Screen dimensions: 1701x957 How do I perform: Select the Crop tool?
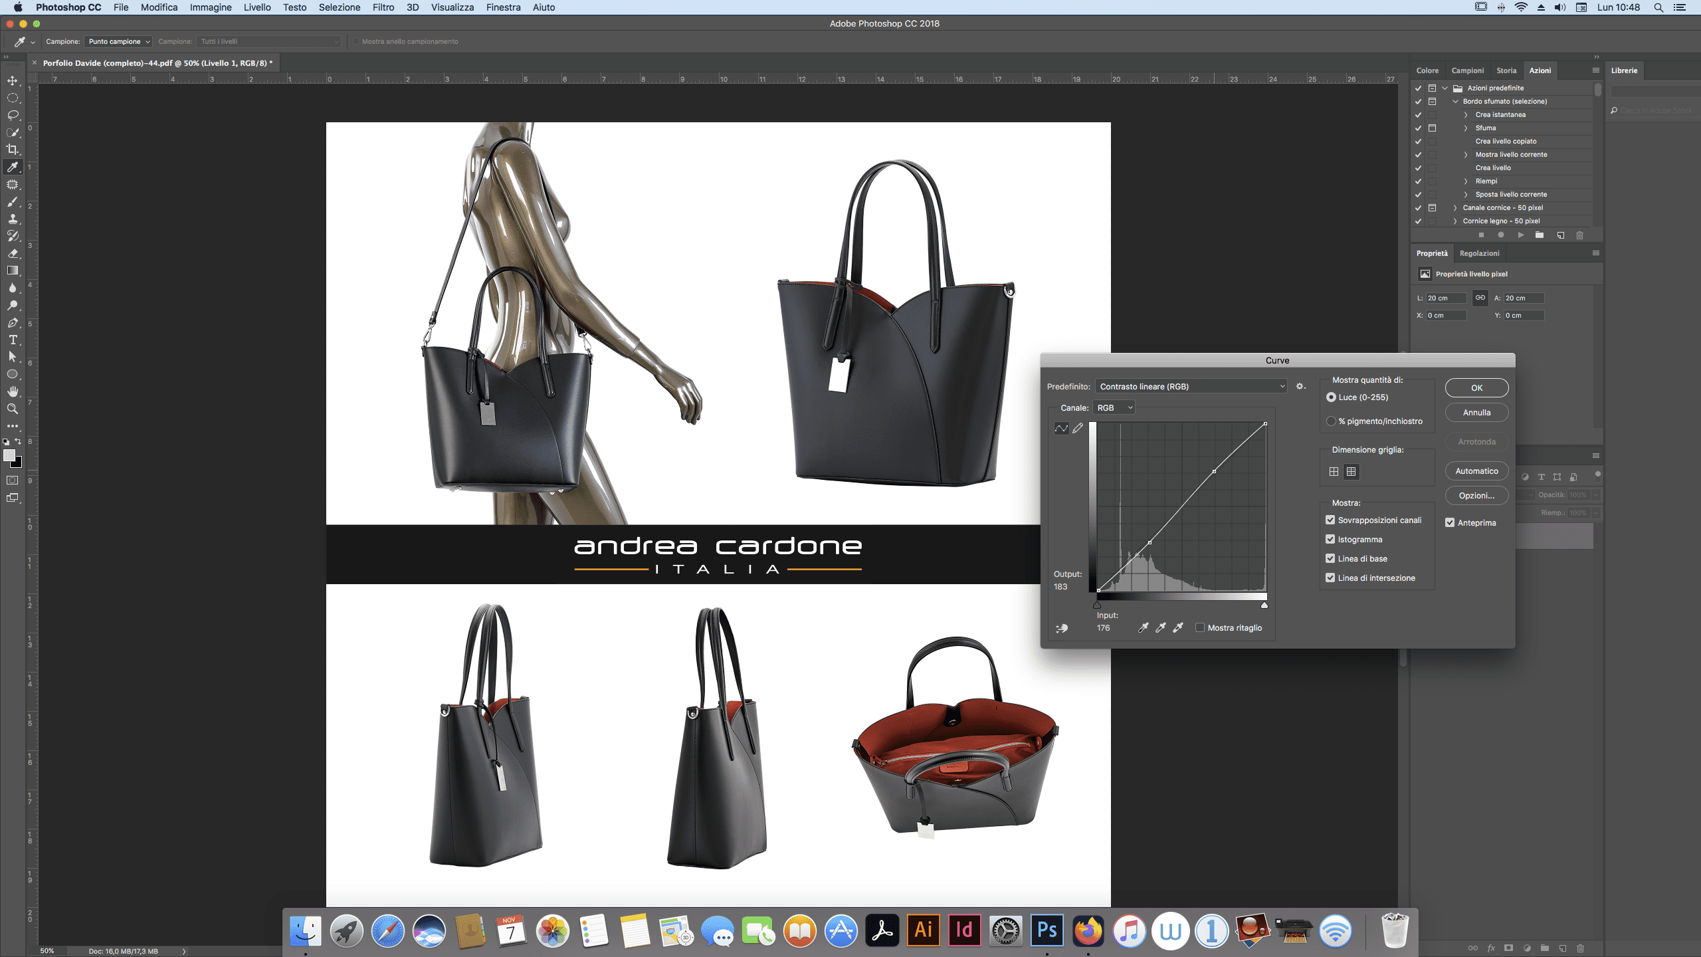pyautogui.click(x=13, y=150)
